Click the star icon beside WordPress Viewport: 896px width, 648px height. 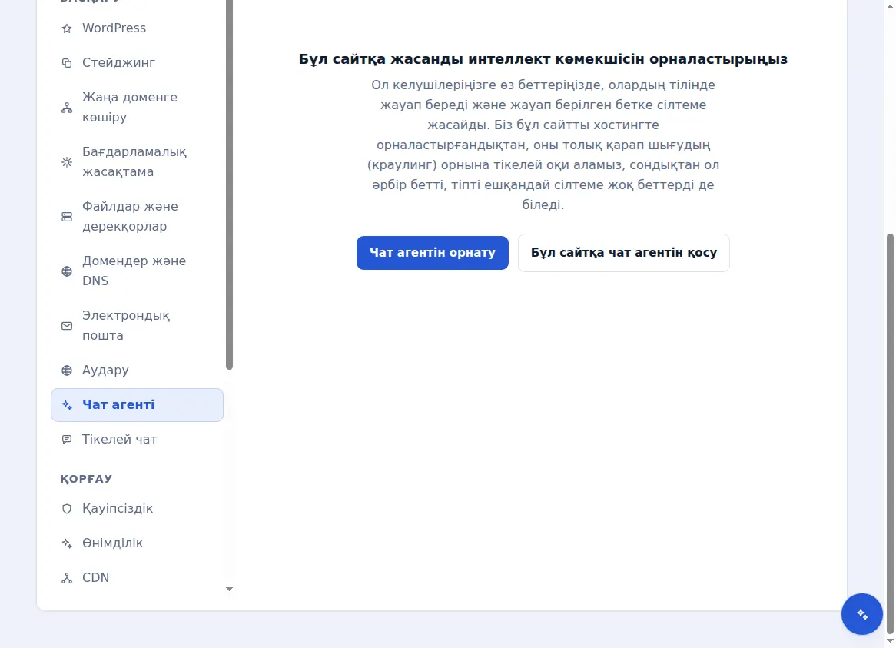point(67,28)
